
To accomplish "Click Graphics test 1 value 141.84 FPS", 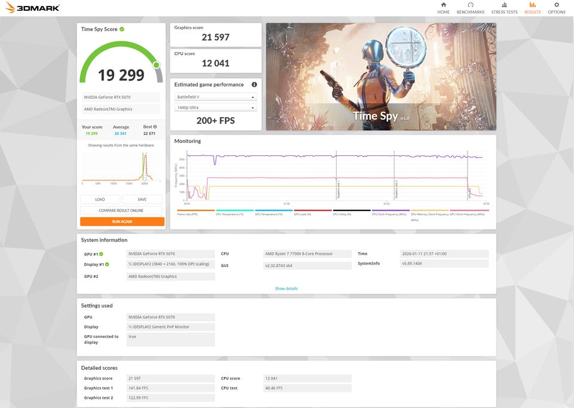I will [x=170, y=388].
